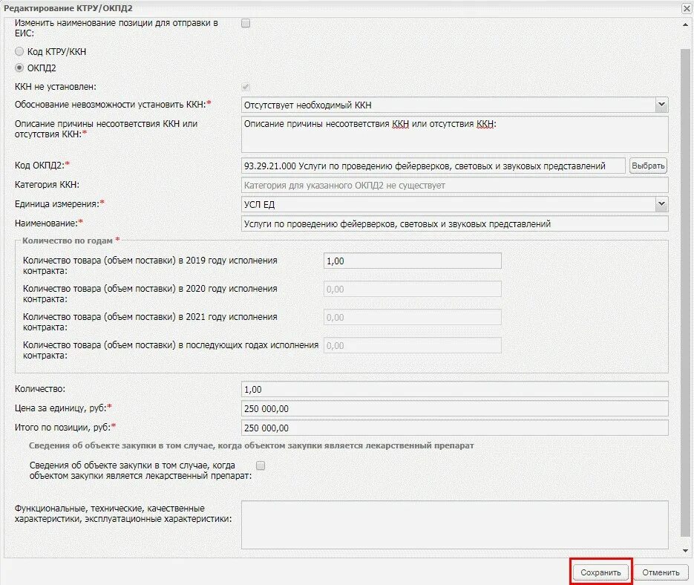Click the scrollbar up arrow

pyautogui.click(x=685, y=24)
